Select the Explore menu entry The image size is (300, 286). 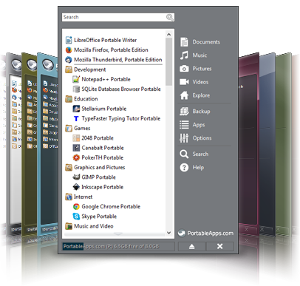tap(201, 95)
